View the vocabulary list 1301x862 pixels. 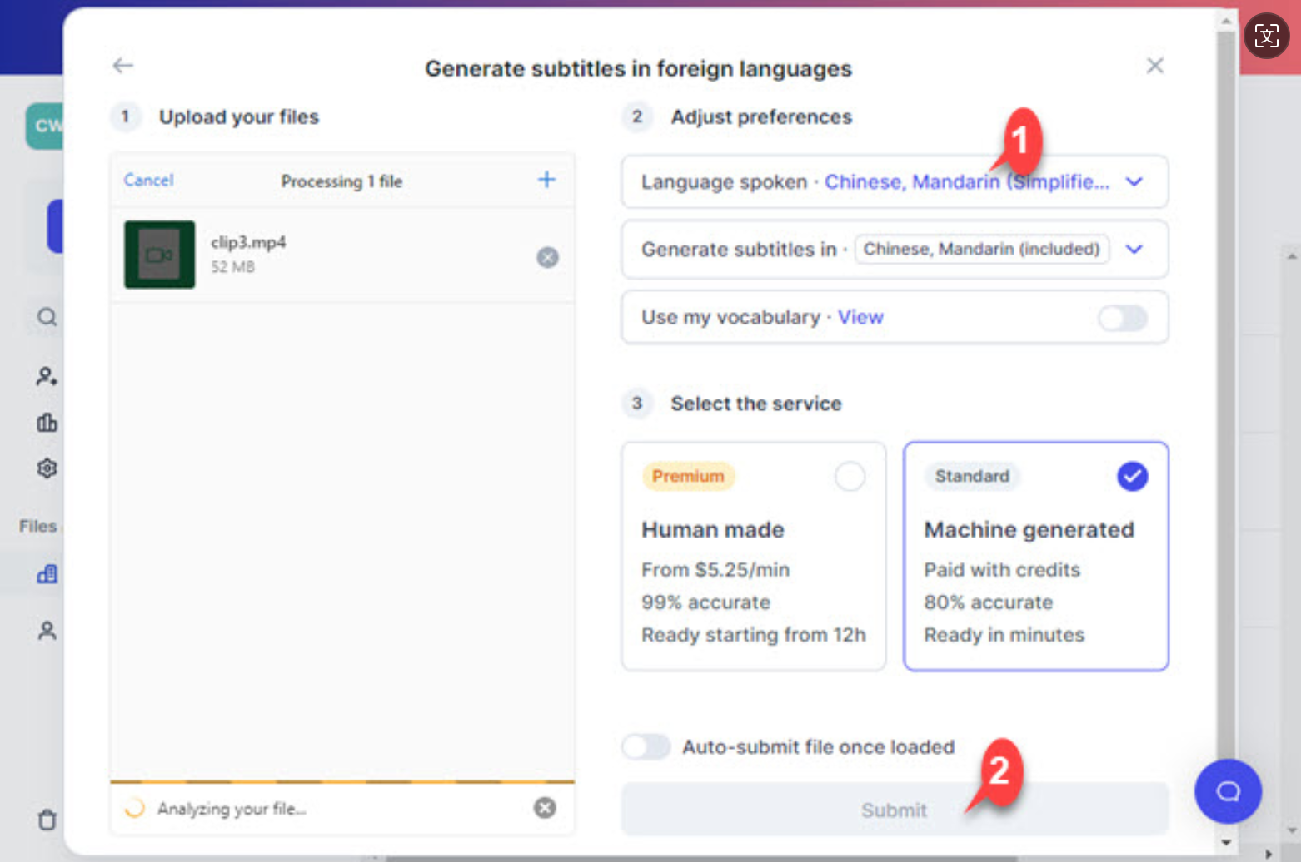860,317
